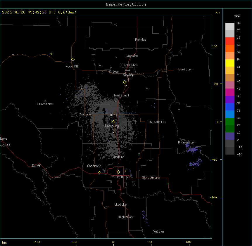The height and width of the screenshot is (246, 252).
Task: Click the Olds label
Action: click(113, 115)
